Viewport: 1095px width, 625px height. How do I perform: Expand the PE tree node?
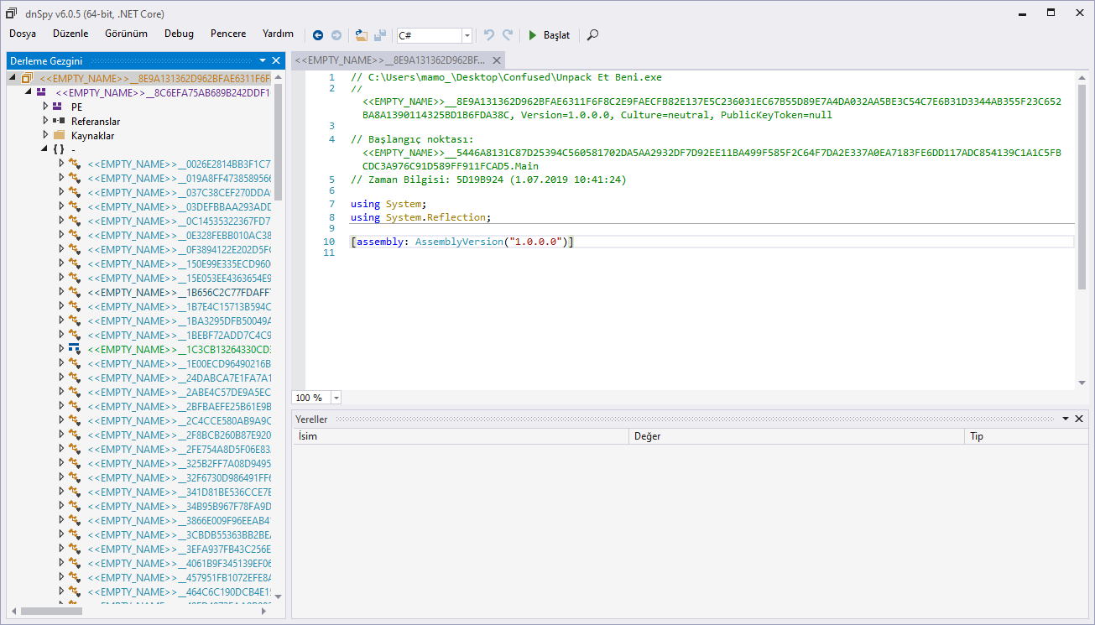tap(46, 107)
